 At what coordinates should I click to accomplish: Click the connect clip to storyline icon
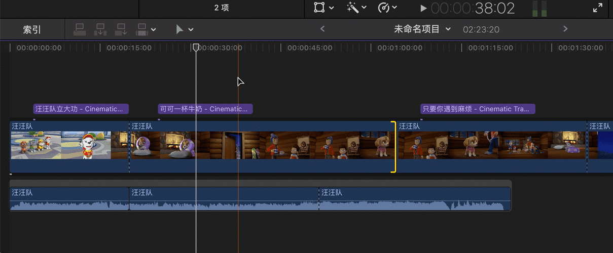80,29
